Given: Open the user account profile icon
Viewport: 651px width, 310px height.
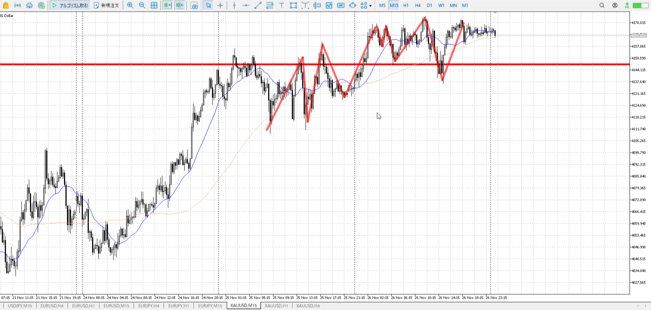Looking at the screenshot, I should click(x=615, y=6).
